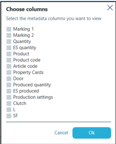116x144 pixels.
Task: Close the Choose columns dialog
Action: tap(110, 8)
